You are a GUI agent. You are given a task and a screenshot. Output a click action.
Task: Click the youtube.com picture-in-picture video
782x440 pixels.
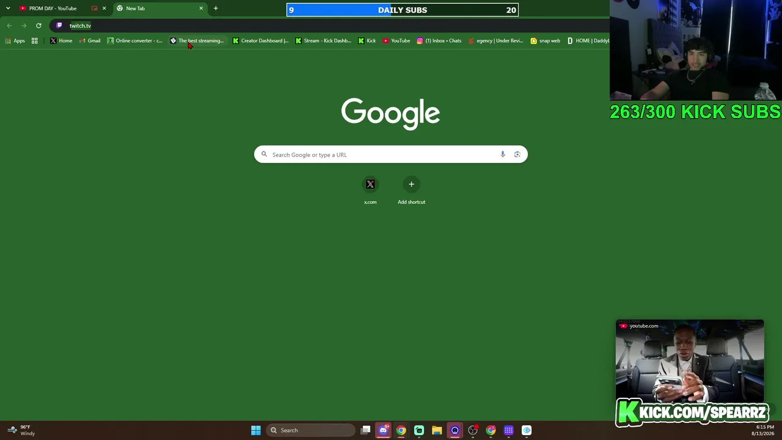click(690, 361)
